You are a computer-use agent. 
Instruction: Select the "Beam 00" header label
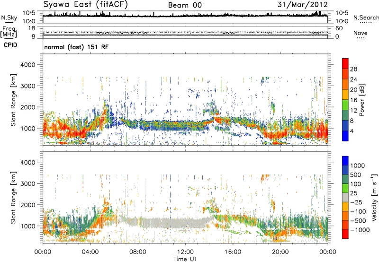click(185, 5)
